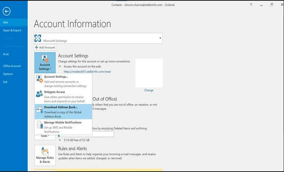The width and height of the screenshot is (284, 172).
Task: Click the back arrow circle icon
Action: [x=6, y=11]
